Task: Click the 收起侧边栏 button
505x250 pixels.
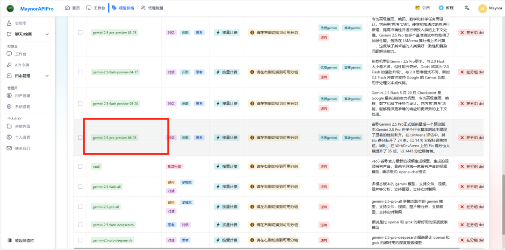Action: (x=21, y=240)
